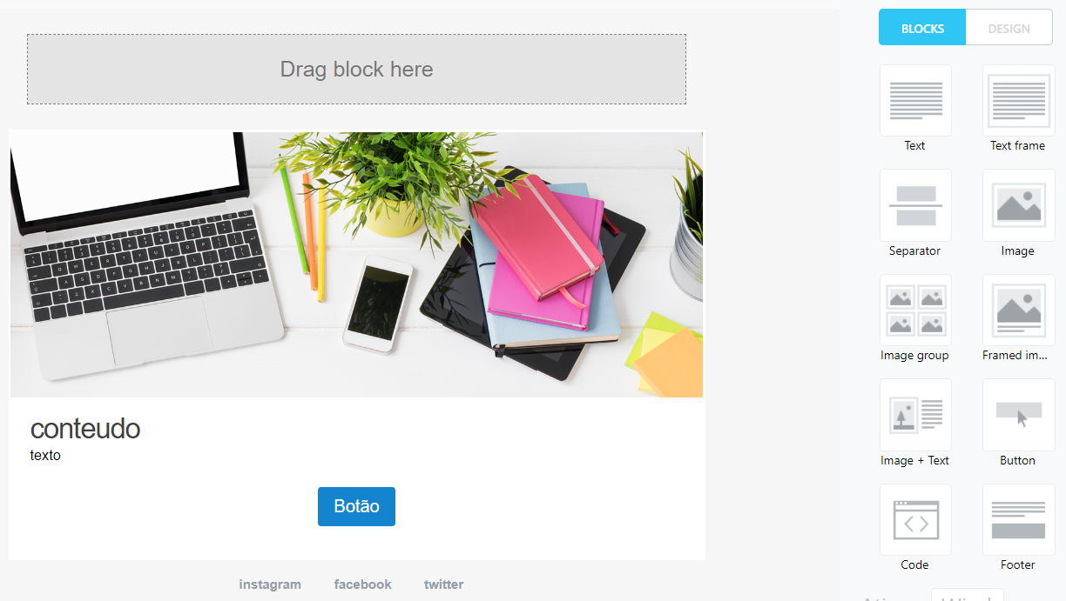Choose the Text frame block icon
Image resolution: width=1066 pixels, height=601 pixels.
(1018, 101)
